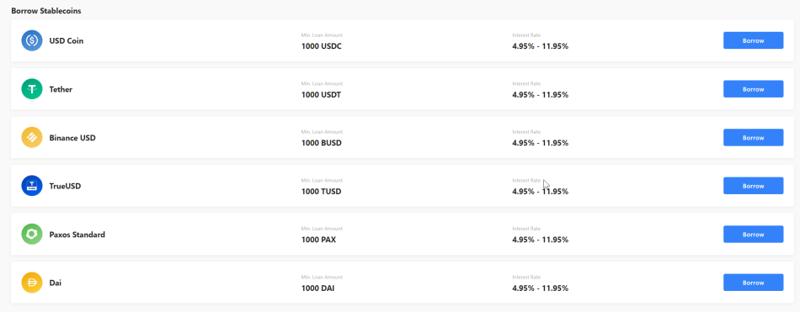Click the blue TrueUSD logo icon

32,186
